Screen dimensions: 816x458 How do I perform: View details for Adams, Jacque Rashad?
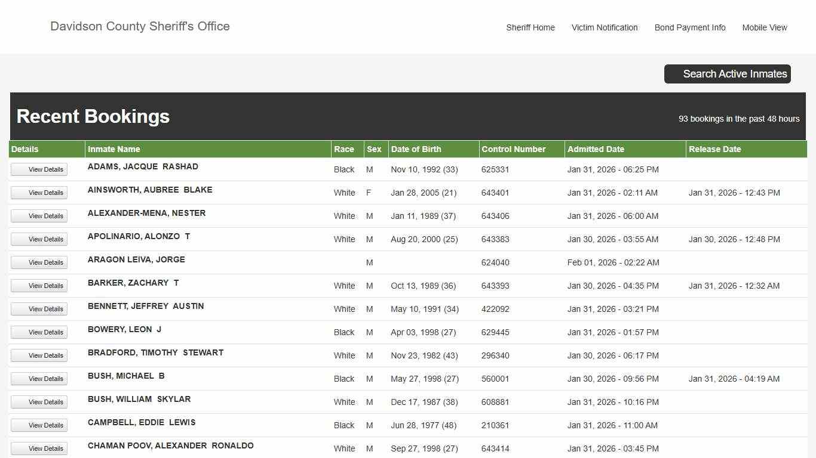[x=39, y=169]
